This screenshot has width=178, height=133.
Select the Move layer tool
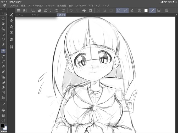(3, 34)
